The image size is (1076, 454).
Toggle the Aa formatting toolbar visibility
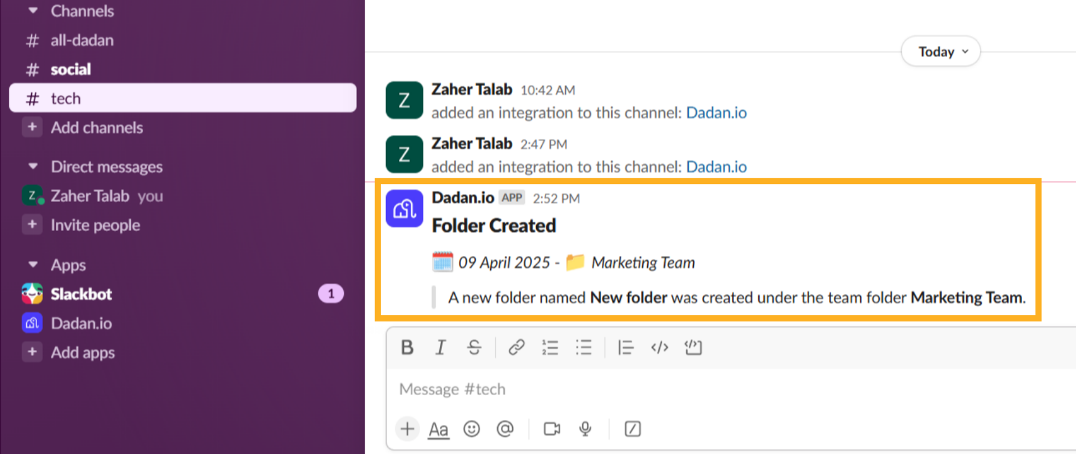click(438, 429)
